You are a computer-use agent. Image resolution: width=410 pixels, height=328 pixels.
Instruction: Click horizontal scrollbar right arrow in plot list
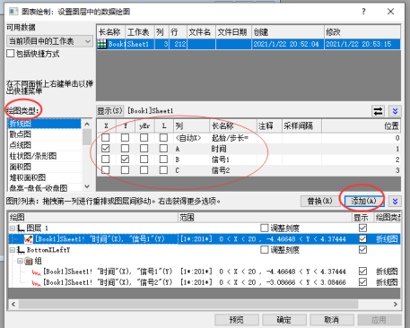coord(396,305)
